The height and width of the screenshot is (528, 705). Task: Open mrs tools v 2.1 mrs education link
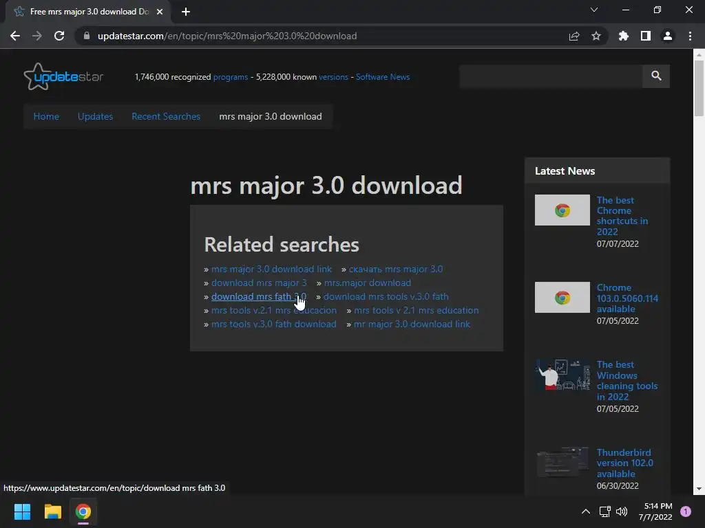click(416, 310)
